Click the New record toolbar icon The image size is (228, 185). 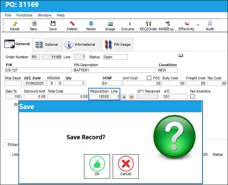[34, 24]
